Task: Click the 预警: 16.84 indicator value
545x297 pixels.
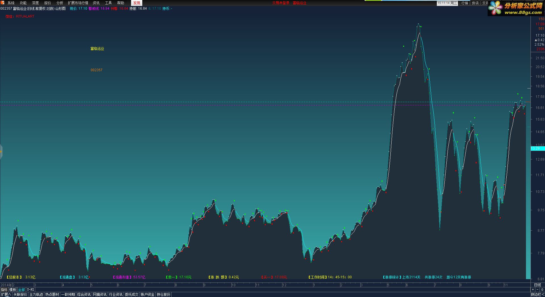Action: (x=119, y=9)
